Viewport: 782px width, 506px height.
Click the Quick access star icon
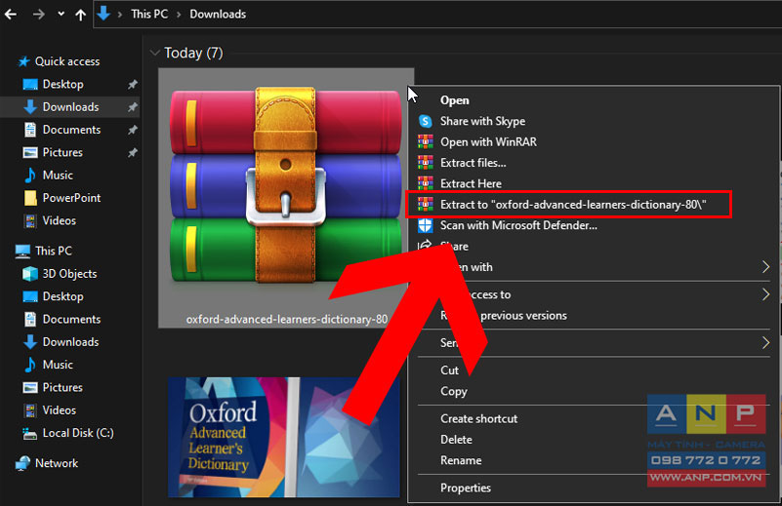(23, 61)
